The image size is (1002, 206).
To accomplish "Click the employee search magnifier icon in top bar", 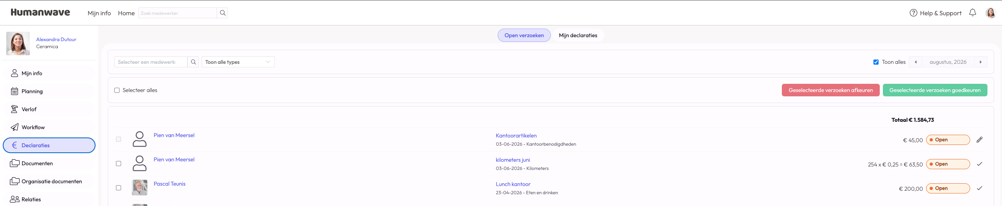I will (x=222, y=13).
